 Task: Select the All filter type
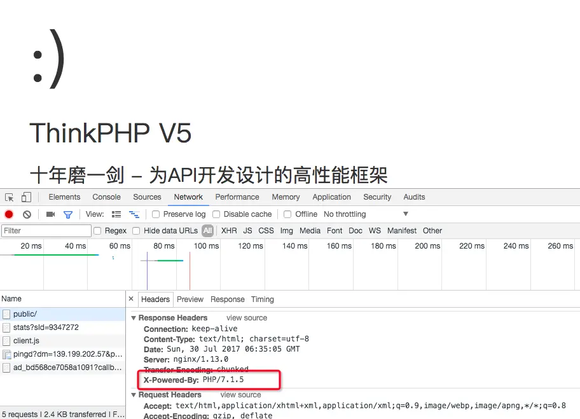[208, 231]
